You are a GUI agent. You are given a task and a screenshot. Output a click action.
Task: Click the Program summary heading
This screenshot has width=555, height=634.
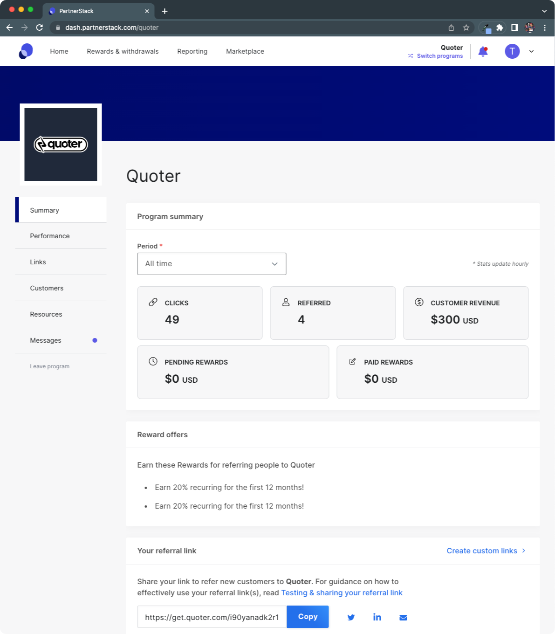pos(170,217)
